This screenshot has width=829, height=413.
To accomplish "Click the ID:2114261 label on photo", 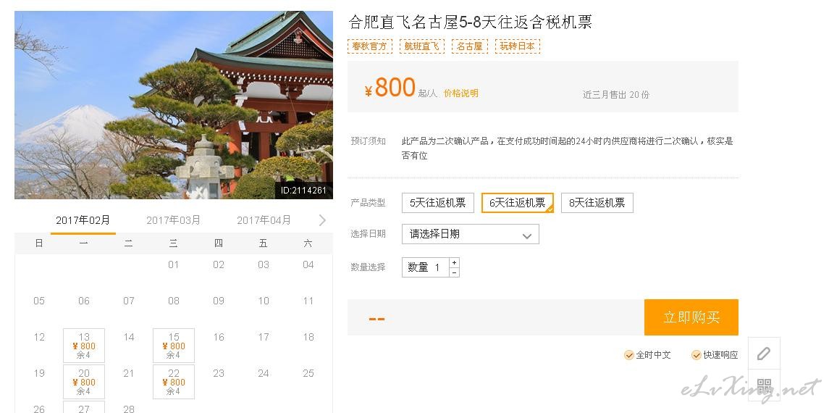I will (303, 191).
